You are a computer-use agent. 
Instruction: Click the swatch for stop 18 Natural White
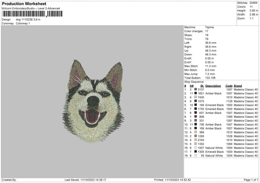point(196,155)
